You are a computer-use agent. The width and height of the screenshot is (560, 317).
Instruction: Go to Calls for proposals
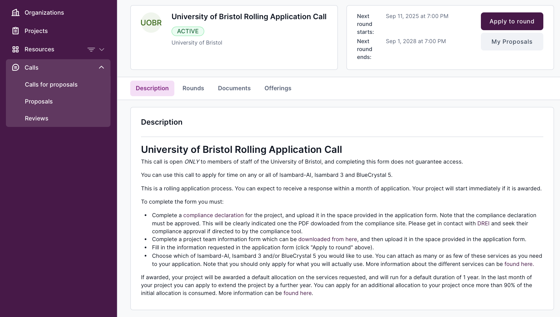51,85
